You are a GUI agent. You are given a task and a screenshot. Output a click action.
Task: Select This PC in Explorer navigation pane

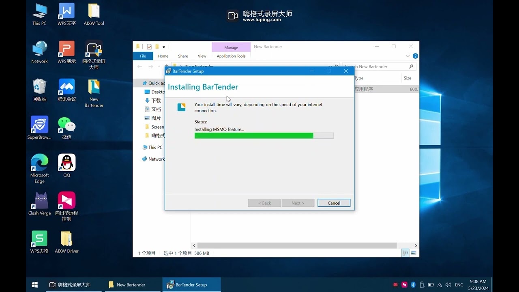152,147
